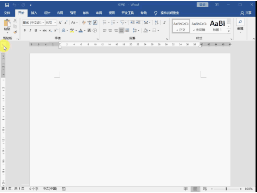The height and width of the screenshot is (193, 257).
Task: Switch to the 插入 ribbon tab
Action: pos(34,13)
